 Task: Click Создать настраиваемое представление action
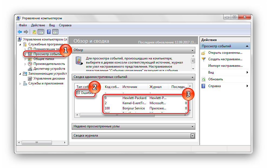coord(225,59)
